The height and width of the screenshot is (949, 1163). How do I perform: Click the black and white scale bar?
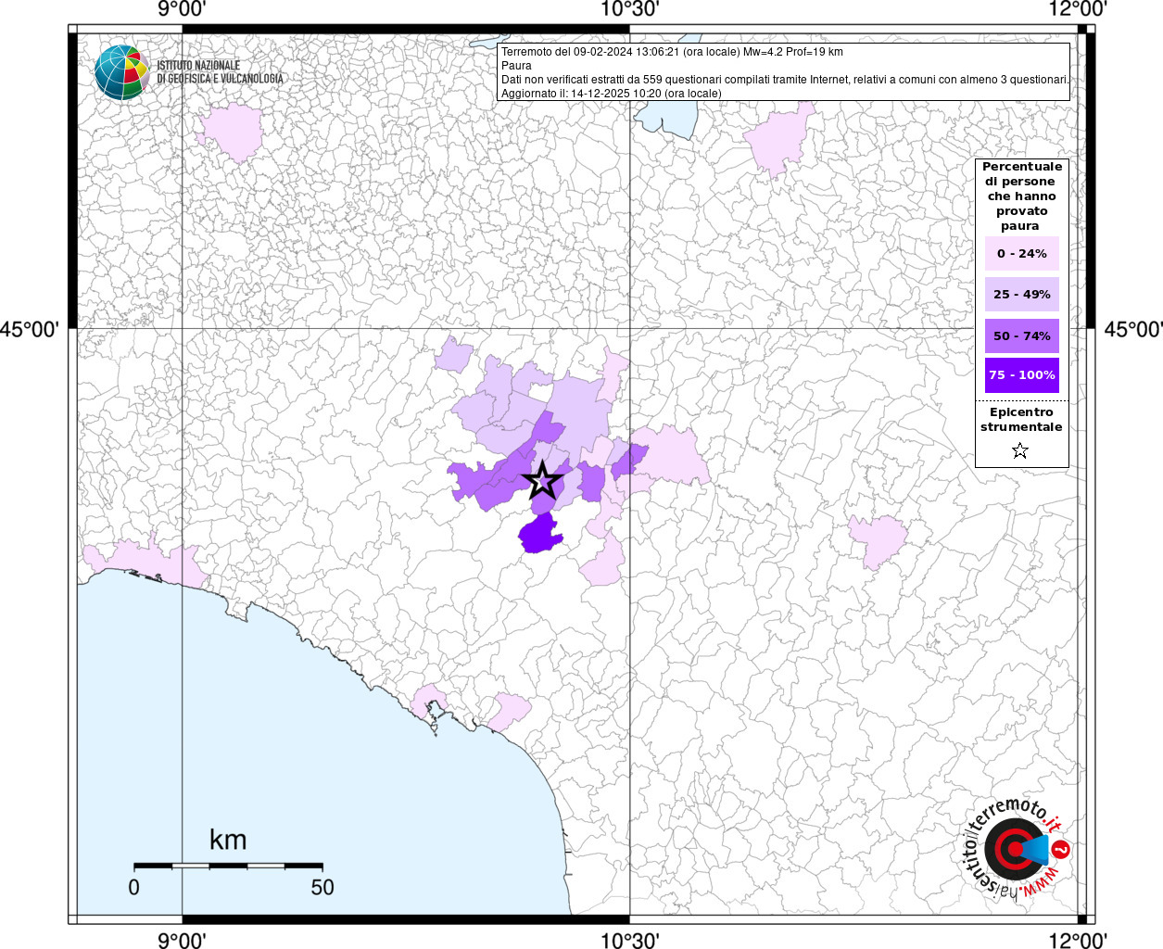click(228, 866)
